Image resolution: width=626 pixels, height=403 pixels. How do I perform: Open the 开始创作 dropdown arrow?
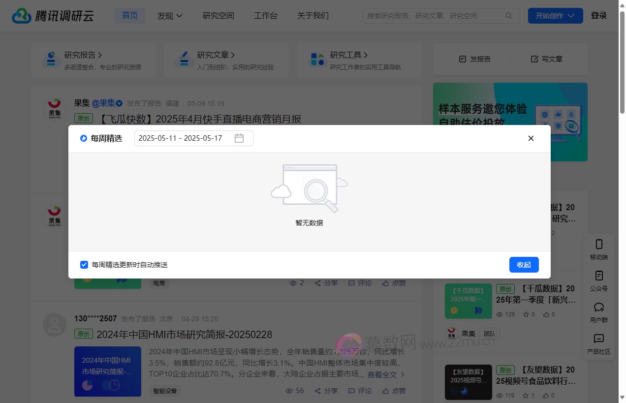click(571, 15)
